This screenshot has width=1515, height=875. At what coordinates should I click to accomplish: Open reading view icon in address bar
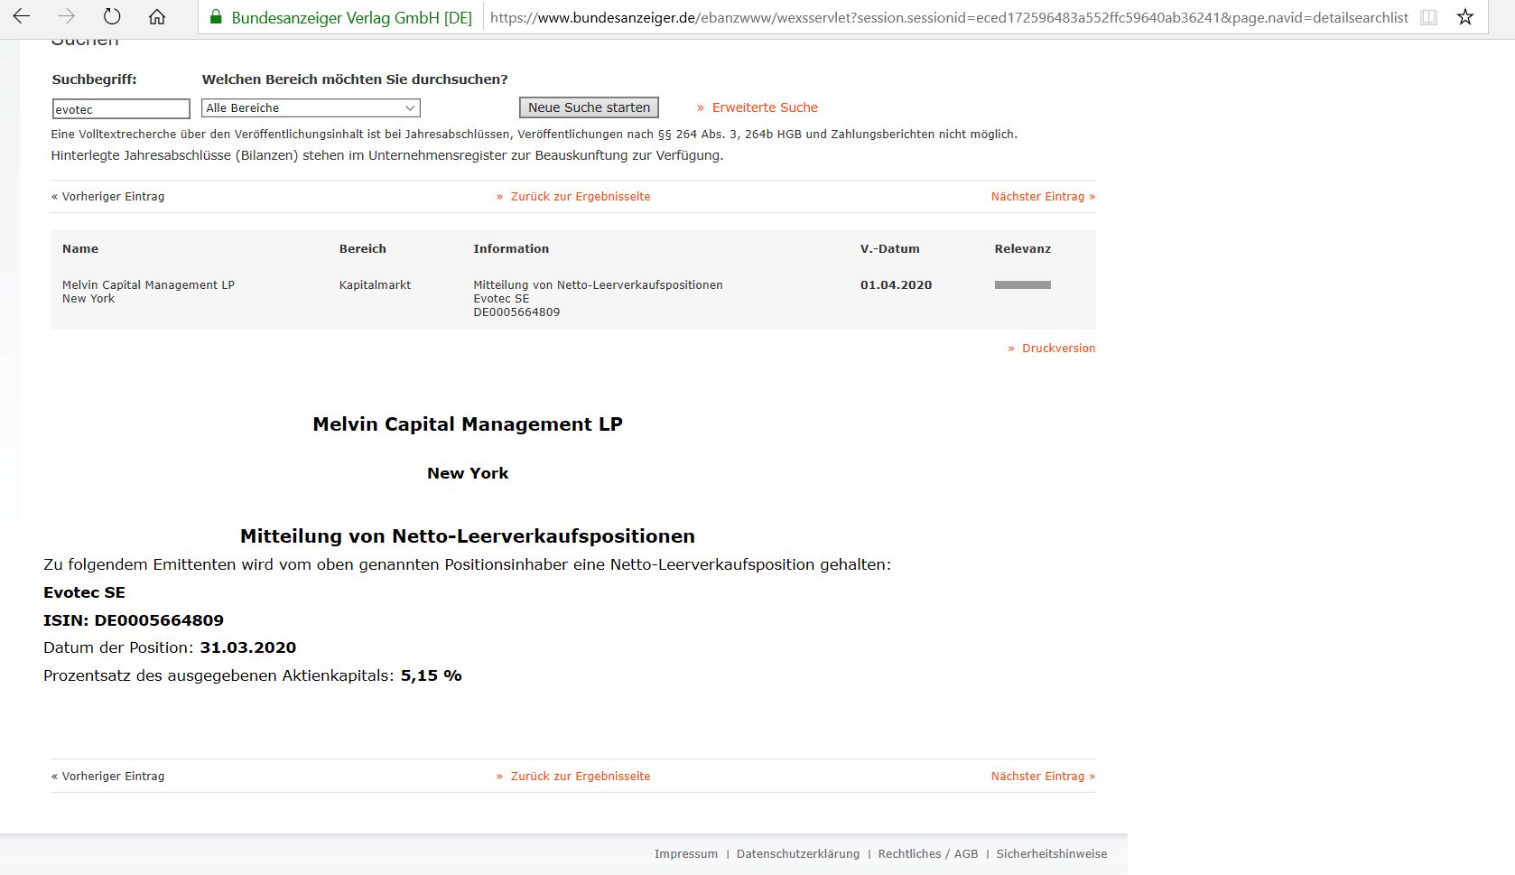click(1428, 17)
